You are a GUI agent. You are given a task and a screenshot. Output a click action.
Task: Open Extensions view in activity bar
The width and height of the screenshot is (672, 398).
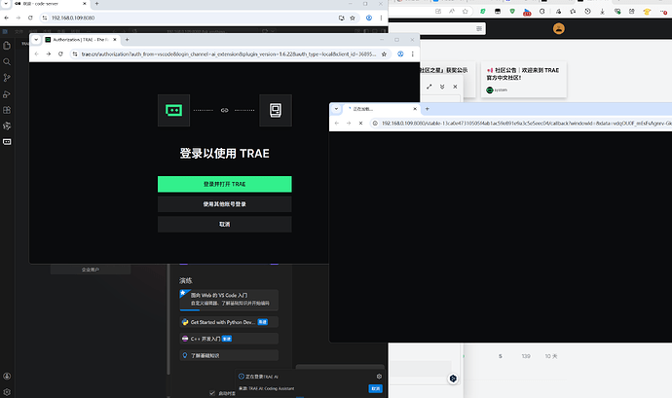(7, 110)
